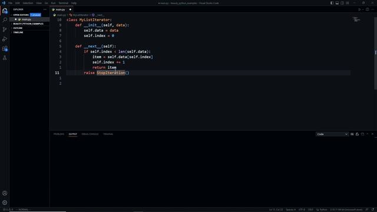Viewport: 377px width, 212px height.
Task: Open the Search view in activity bar
Action: tap(5, 20)
